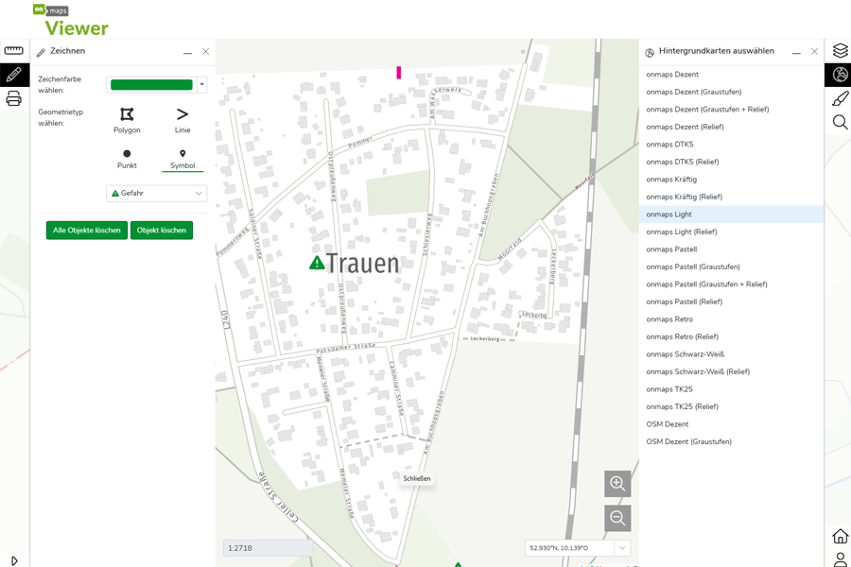
Task: Activate the Linie geometry type
Action: [182, 121]
